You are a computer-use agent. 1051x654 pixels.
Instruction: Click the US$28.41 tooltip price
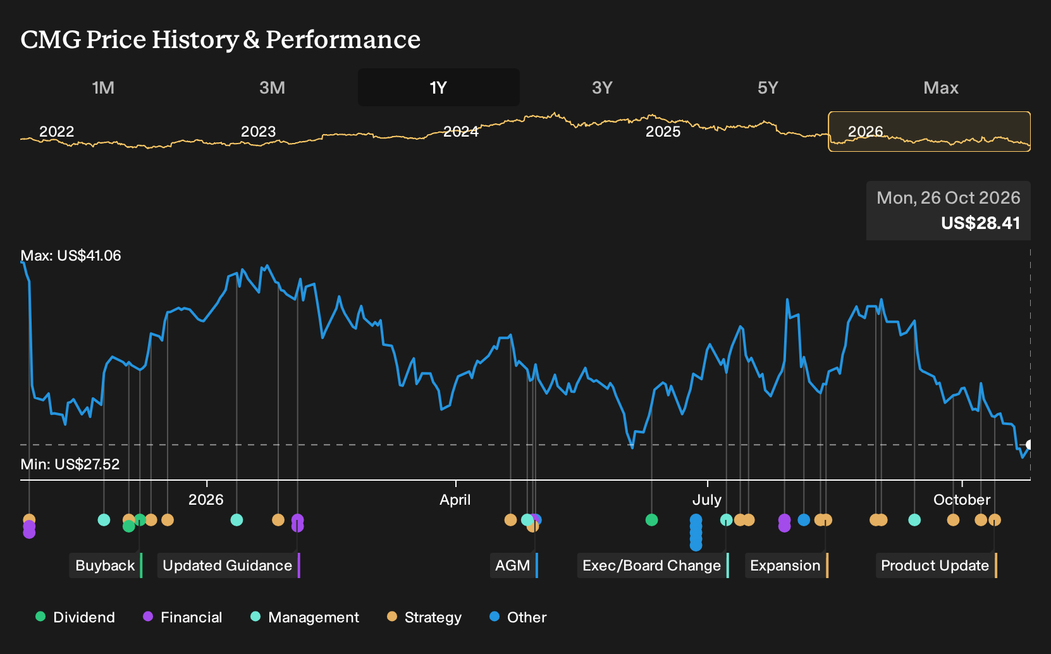click(981, 223)
